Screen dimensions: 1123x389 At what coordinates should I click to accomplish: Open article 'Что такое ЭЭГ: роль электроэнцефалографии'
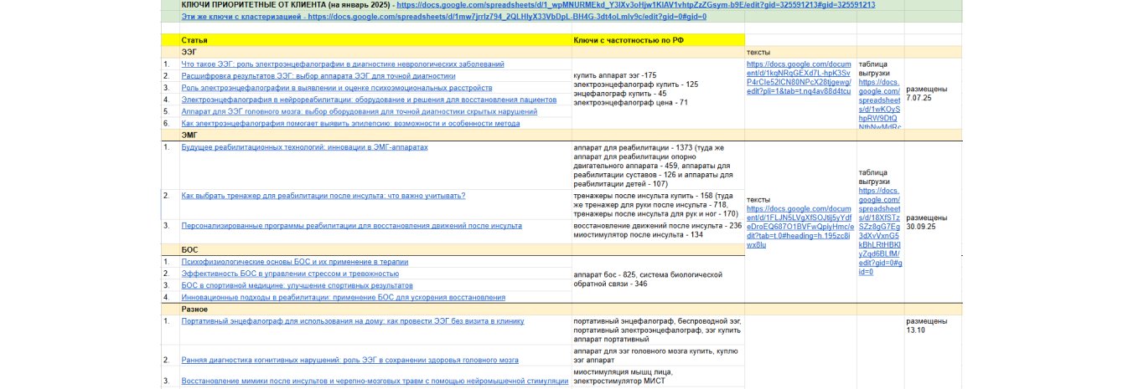coord(343,64)
